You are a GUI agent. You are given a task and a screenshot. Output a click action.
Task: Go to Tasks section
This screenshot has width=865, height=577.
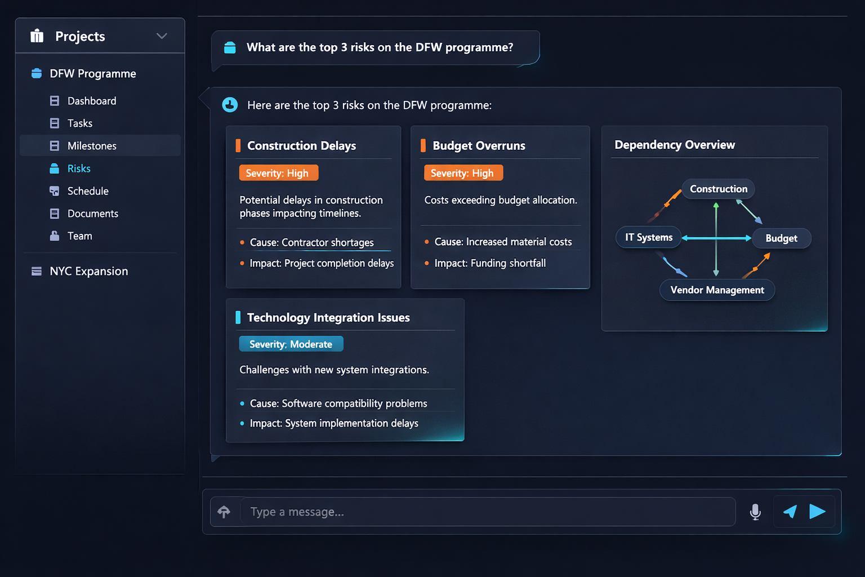pos(80,123)
